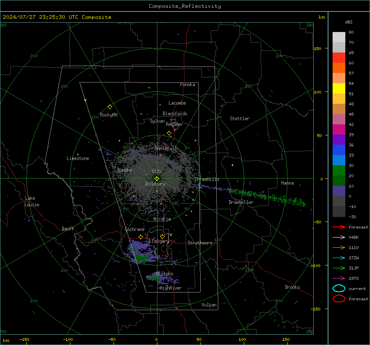This screenshot has width=370, height=345.
Task: Select the green 31JP arrow icon
Action: coord(339,268)
